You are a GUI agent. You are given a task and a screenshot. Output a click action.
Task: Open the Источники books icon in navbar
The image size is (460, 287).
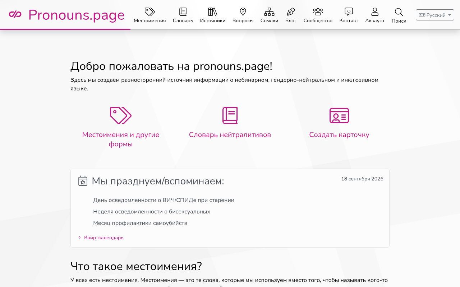[x=213, y=12]
